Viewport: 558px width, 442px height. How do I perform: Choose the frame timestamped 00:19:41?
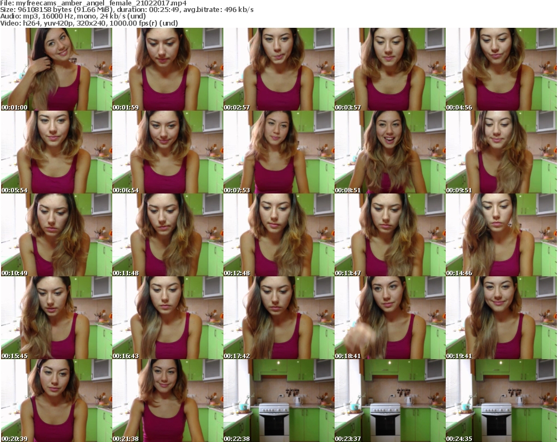[501, 318]
